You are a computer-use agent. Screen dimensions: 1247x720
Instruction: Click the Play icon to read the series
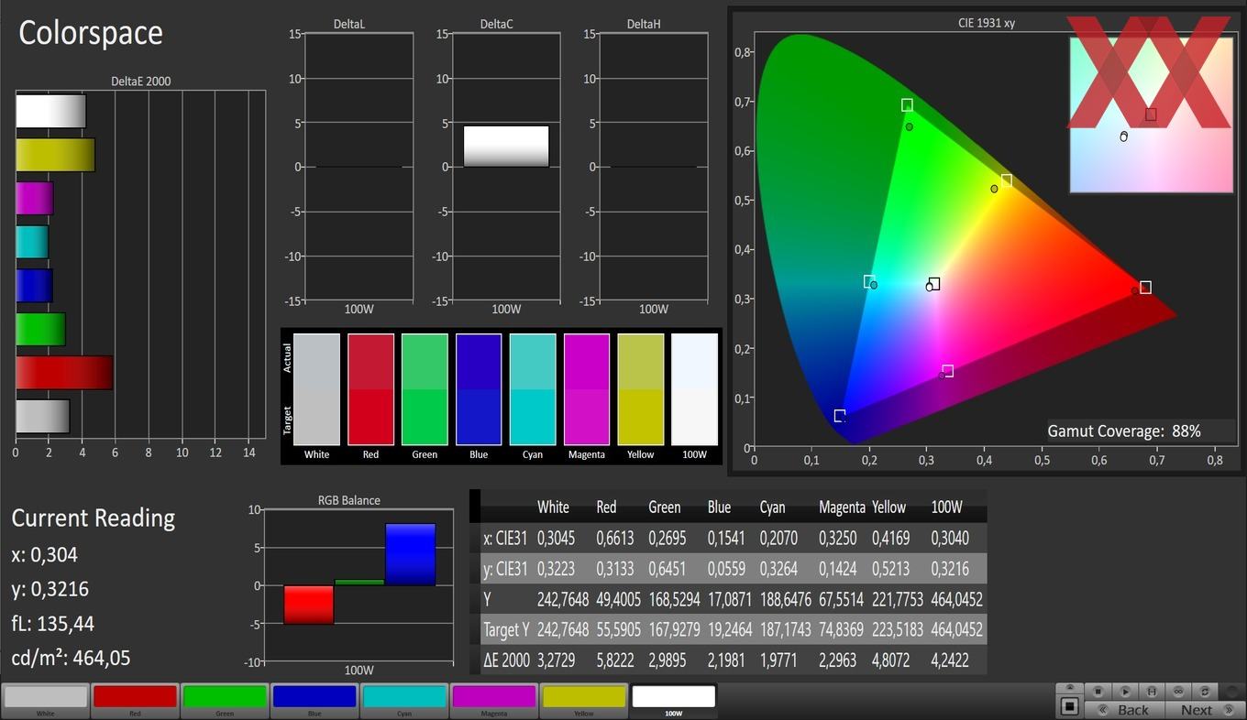tap(1125, 692)
